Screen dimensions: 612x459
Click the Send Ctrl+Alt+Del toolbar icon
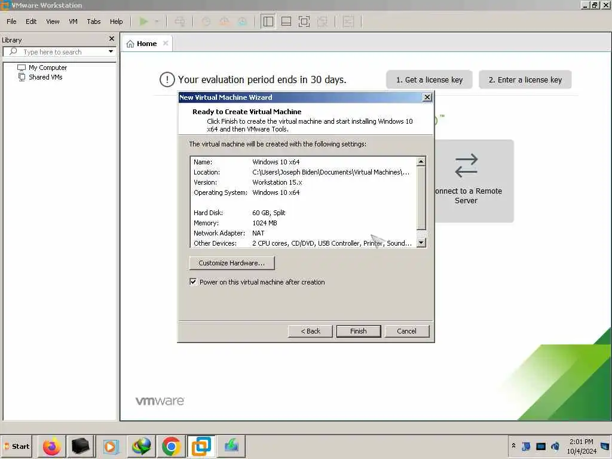180,22
